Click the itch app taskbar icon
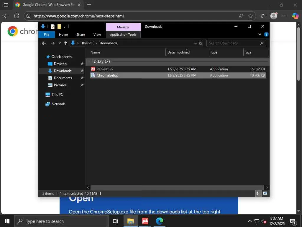 [145, 221]
